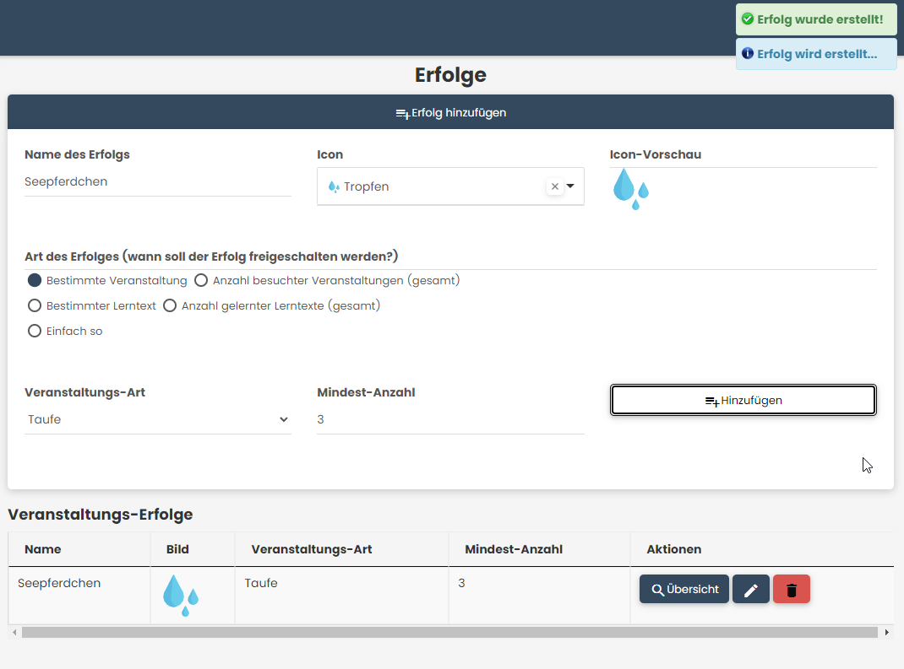Click the green checkmark success notification icon

click(747, 19)
